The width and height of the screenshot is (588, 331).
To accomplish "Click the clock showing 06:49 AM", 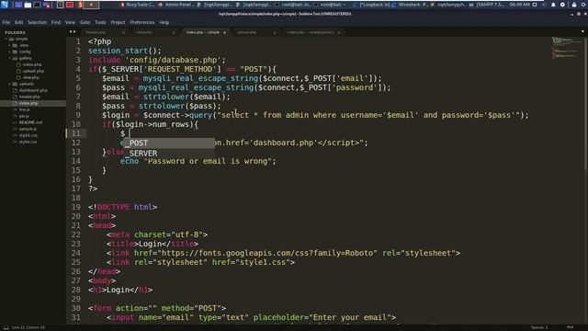I will [520, 5].
